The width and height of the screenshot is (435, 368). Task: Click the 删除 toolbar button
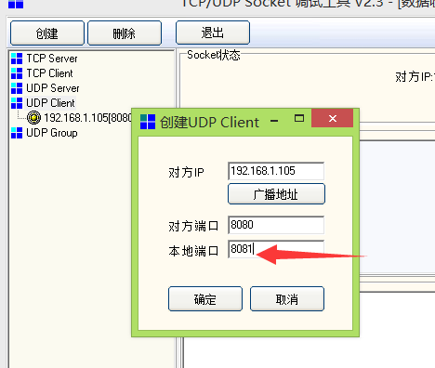coord(125,33)
